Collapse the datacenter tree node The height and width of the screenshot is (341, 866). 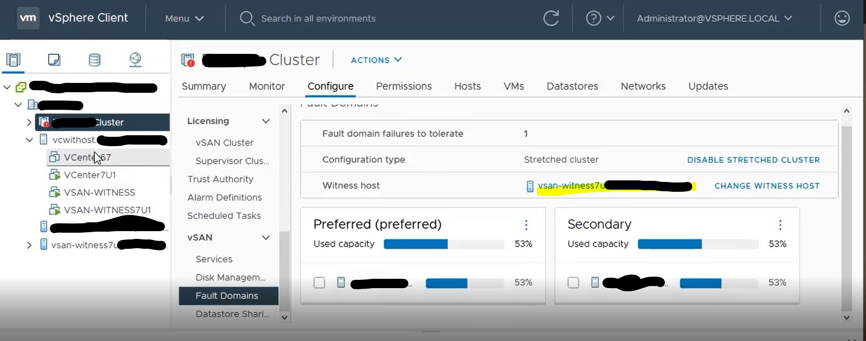click(x=18, y=105)
